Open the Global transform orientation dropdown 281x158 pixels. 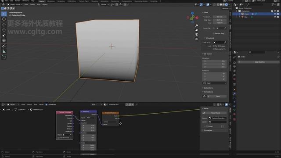point(104,4)
